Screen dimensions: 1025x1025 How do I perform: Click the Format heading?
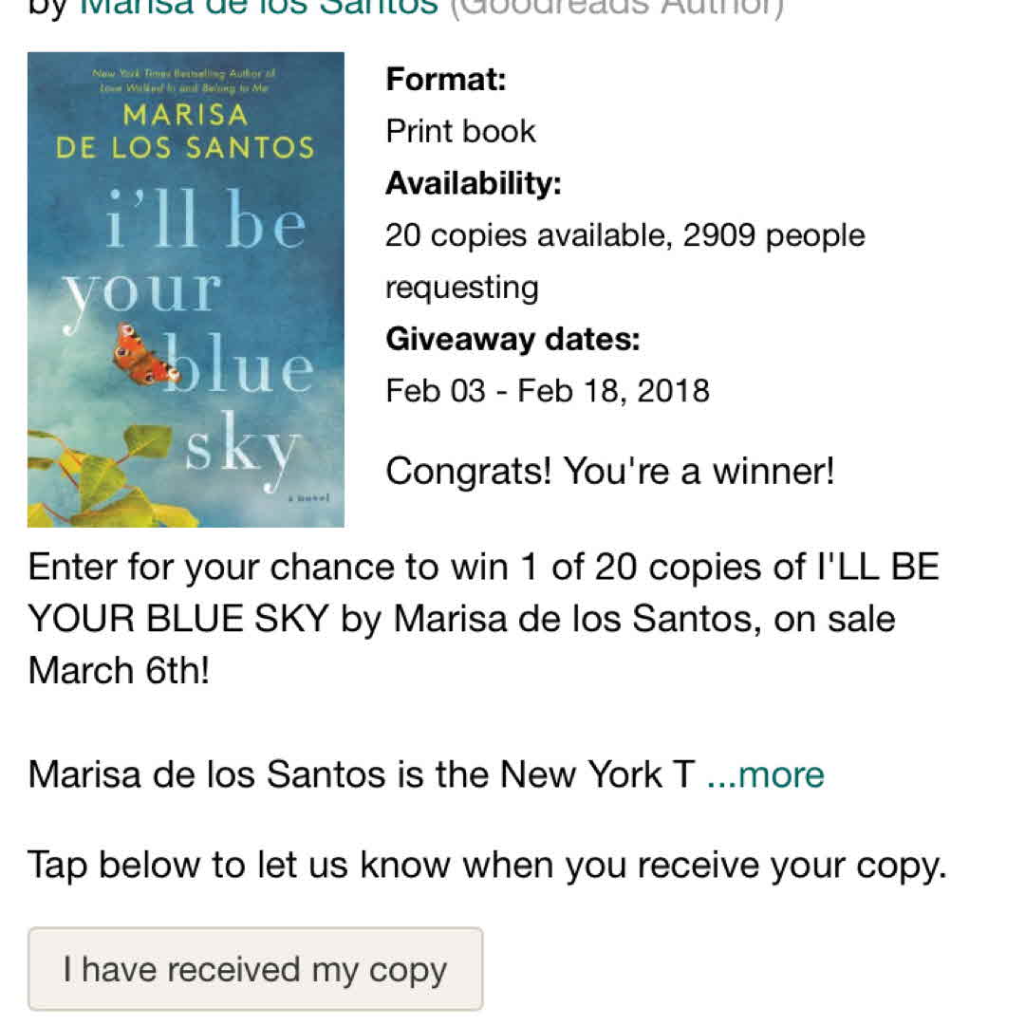pyautogui.click(x=446, y=79)
